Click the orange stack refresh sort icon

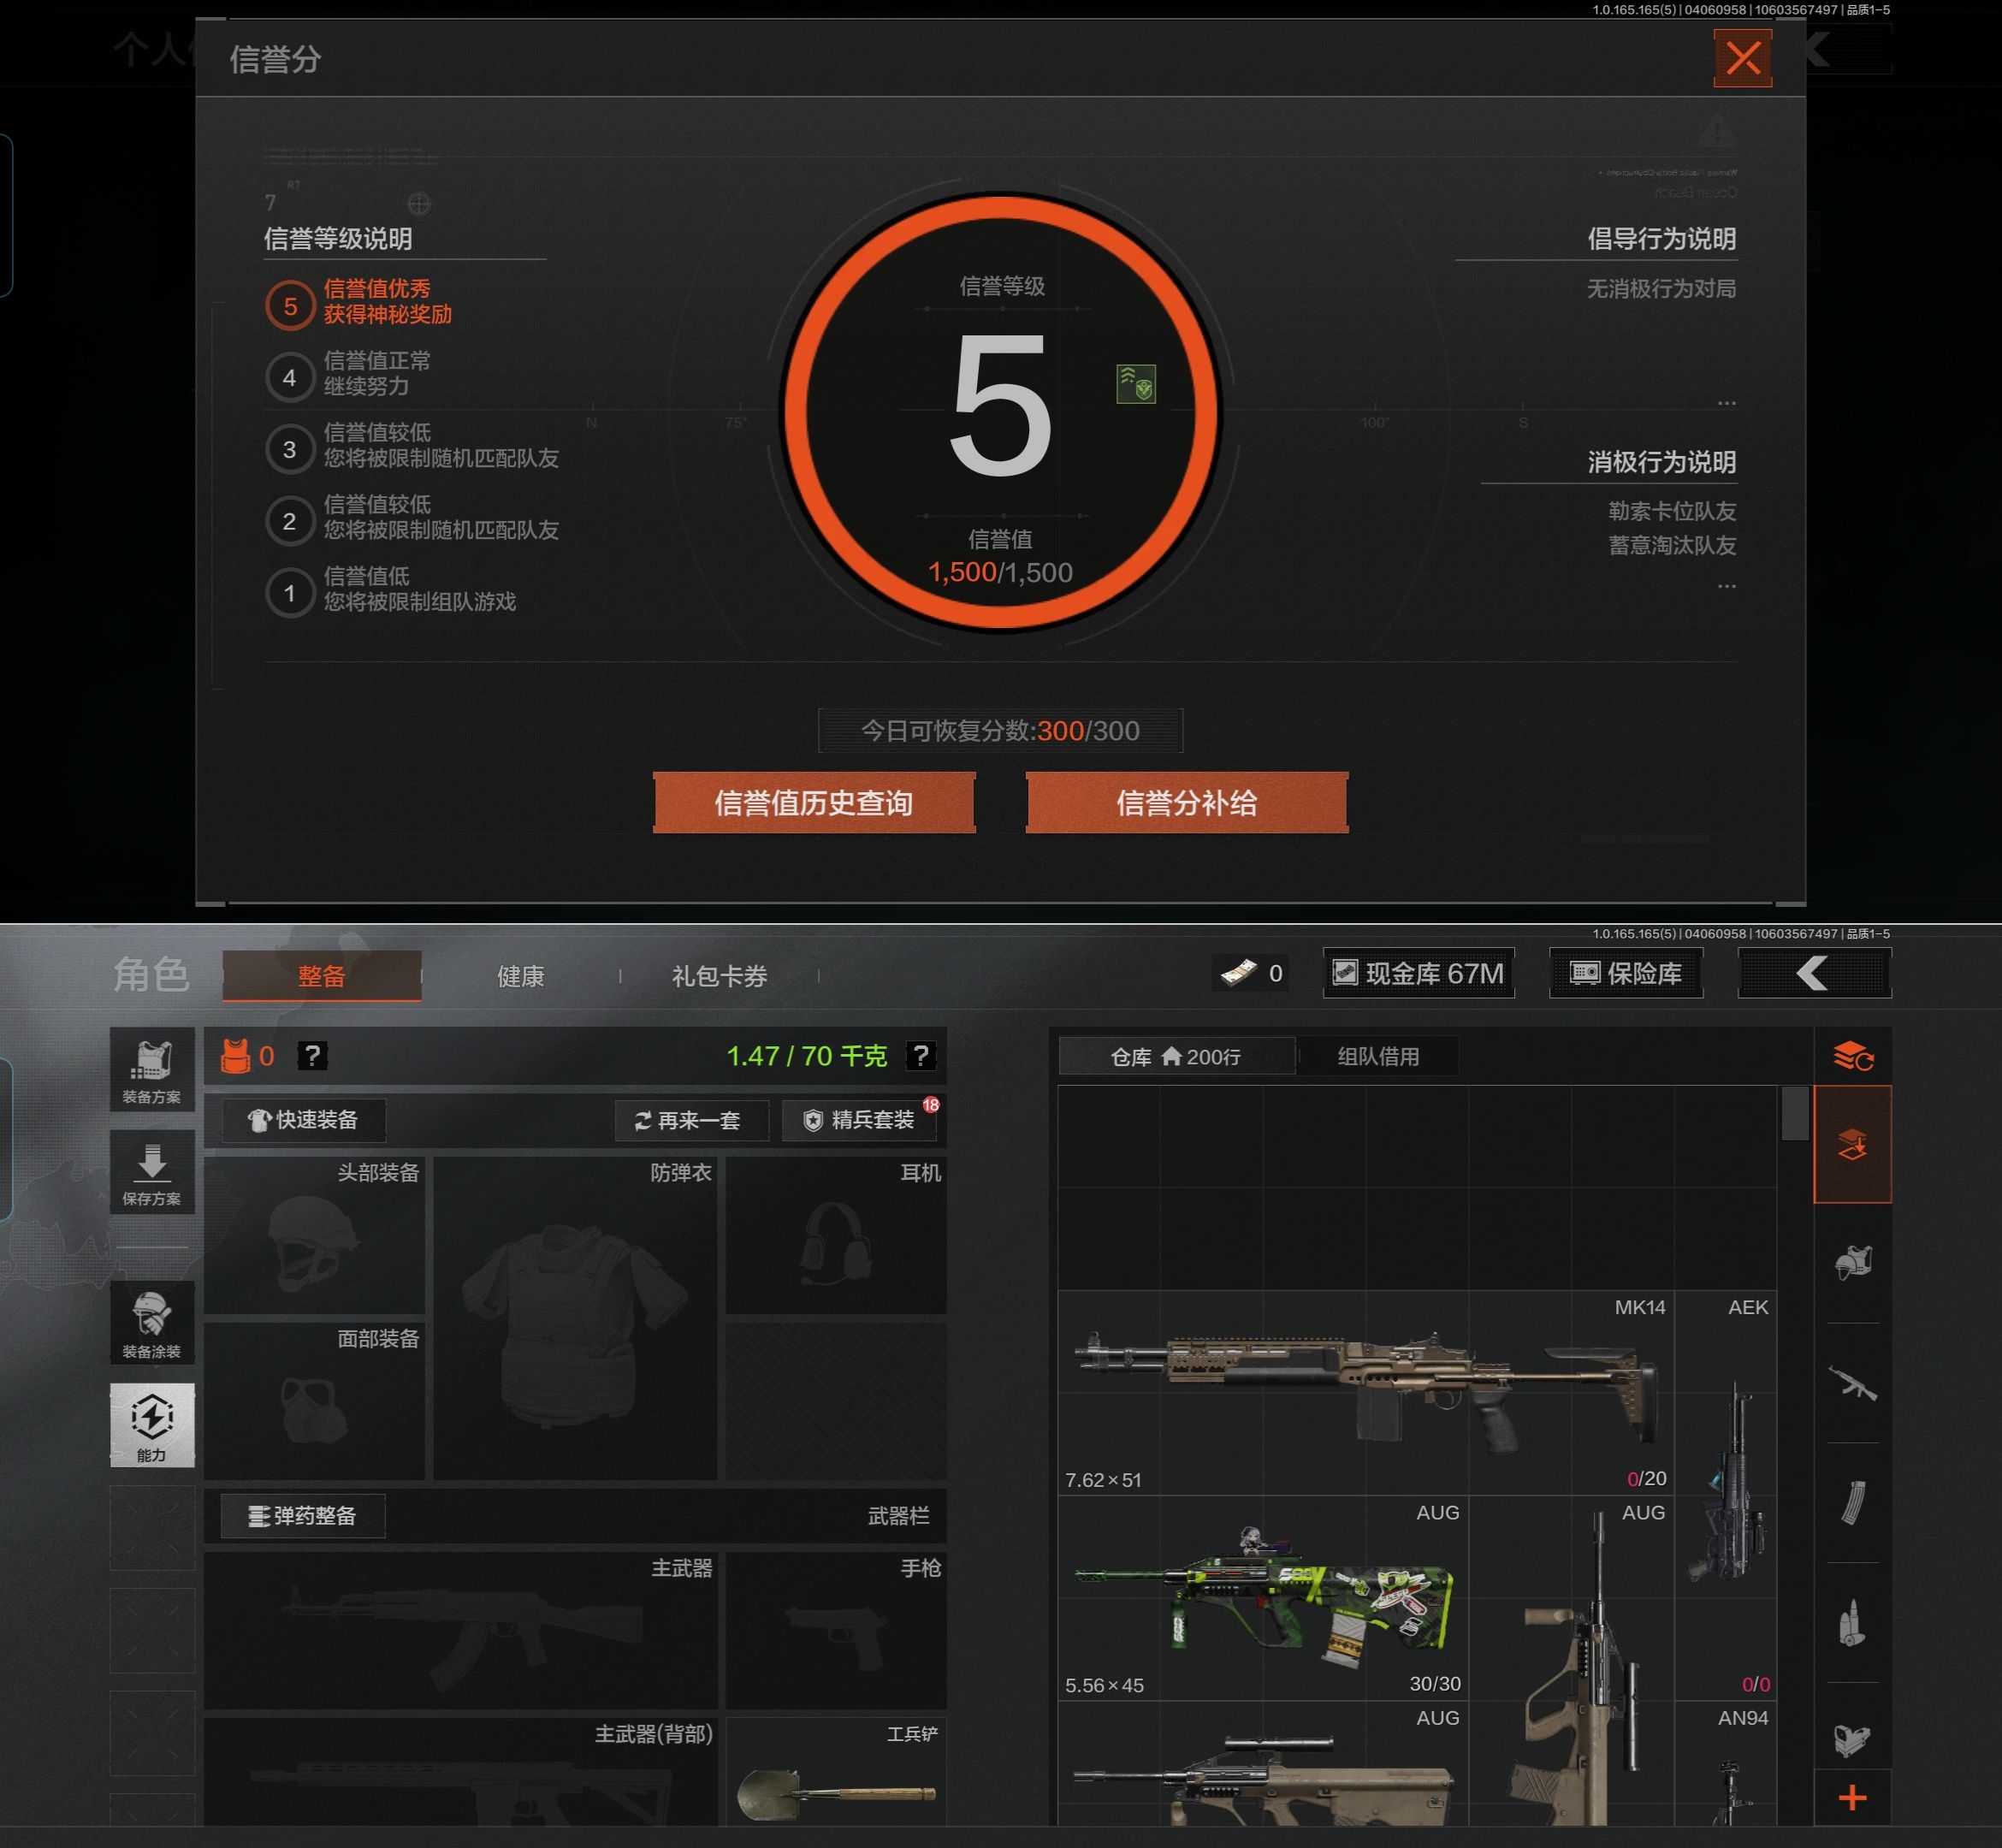[x=1852, y=1056]
